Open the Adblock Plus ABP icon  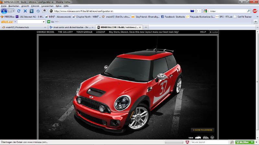coord(255,11)
